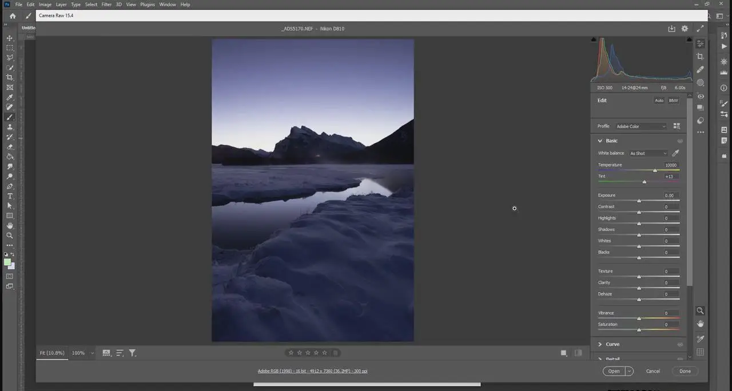Toggle highlight clipping warning in histogram
The width and height of the screenshot is (732, 391).
(690, 39)
